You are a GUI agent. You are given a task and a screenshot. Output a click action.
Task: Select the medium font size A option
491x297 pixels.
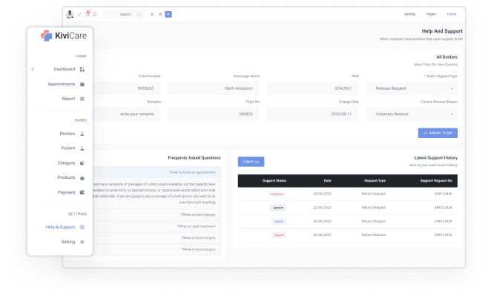160,14
